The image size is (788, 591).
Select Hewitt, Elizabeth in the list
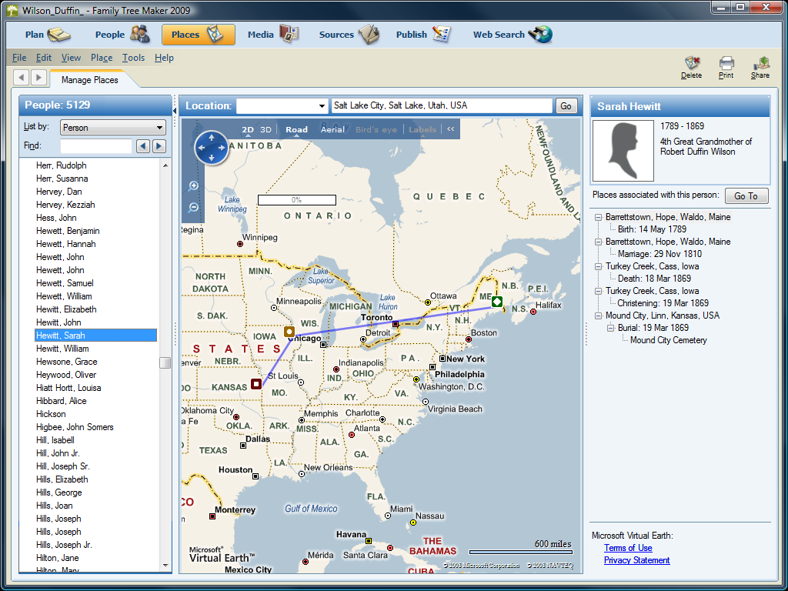click(x=66, y=309)
